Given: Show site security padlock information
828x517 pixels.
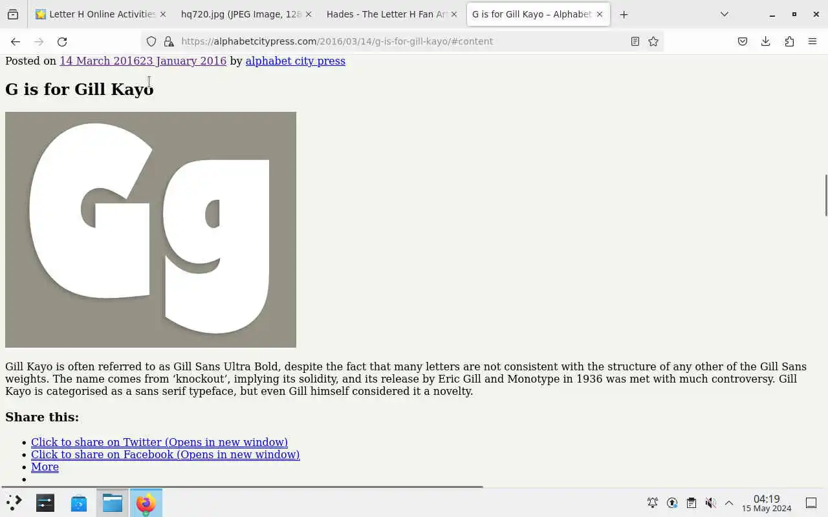Looking at the screenshot, I should 169,41.
